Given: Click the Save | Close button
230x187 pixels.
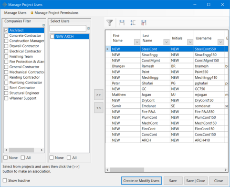Looking at the screenshot, I should click(196, 181).
